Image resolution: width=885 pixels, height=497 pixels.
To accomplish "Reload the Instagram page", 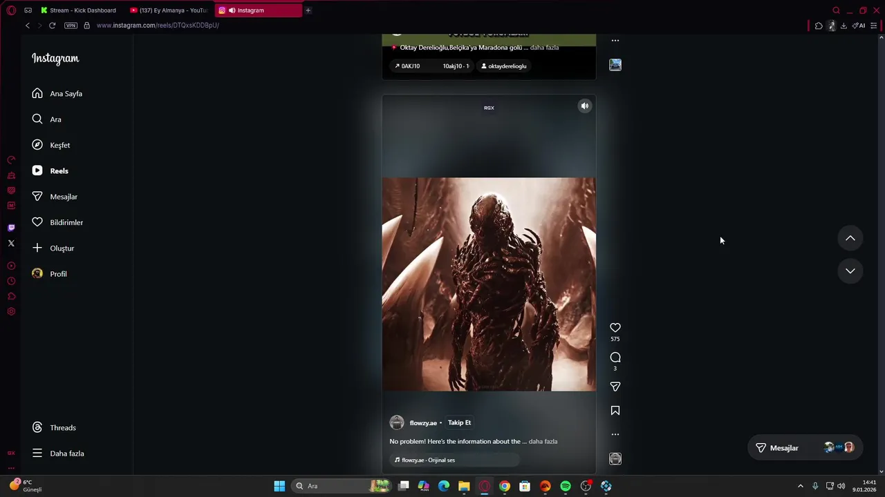I will click(x=52, y=26).
